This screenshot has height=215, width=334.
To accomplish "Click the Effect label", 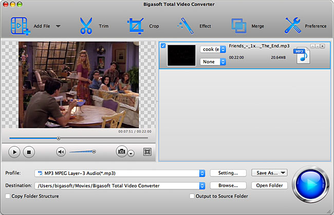I will (x=205, y=26).
